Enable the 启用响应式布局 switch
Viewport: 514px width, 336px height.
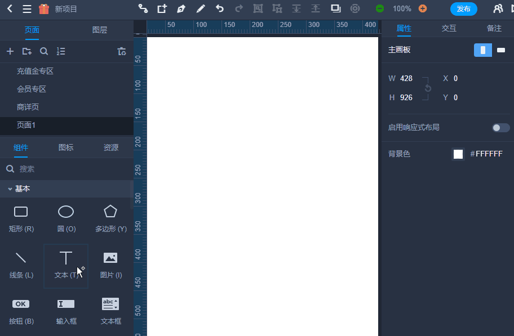click(500, 128)
